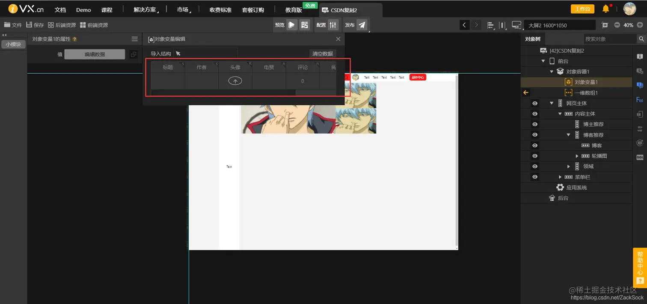Open 配置 settings with the sliders icon
The width and height of the screenshot is (647, 304).
(332, 25)
